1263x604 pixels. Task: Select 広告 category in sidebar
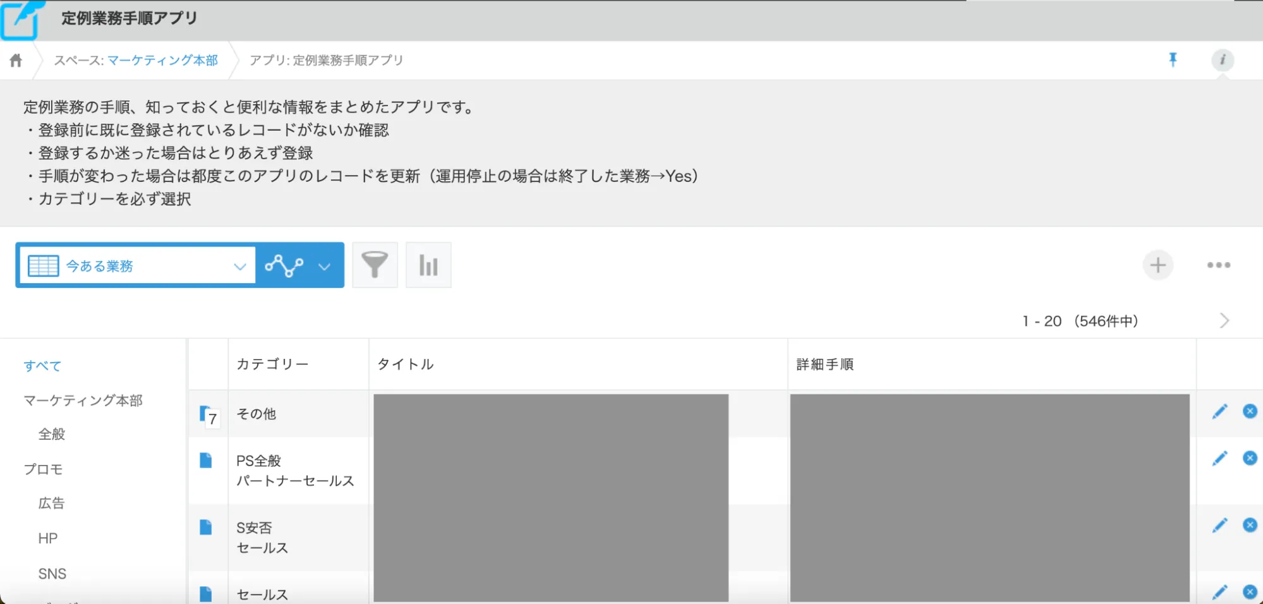click(x=51, y=504)
